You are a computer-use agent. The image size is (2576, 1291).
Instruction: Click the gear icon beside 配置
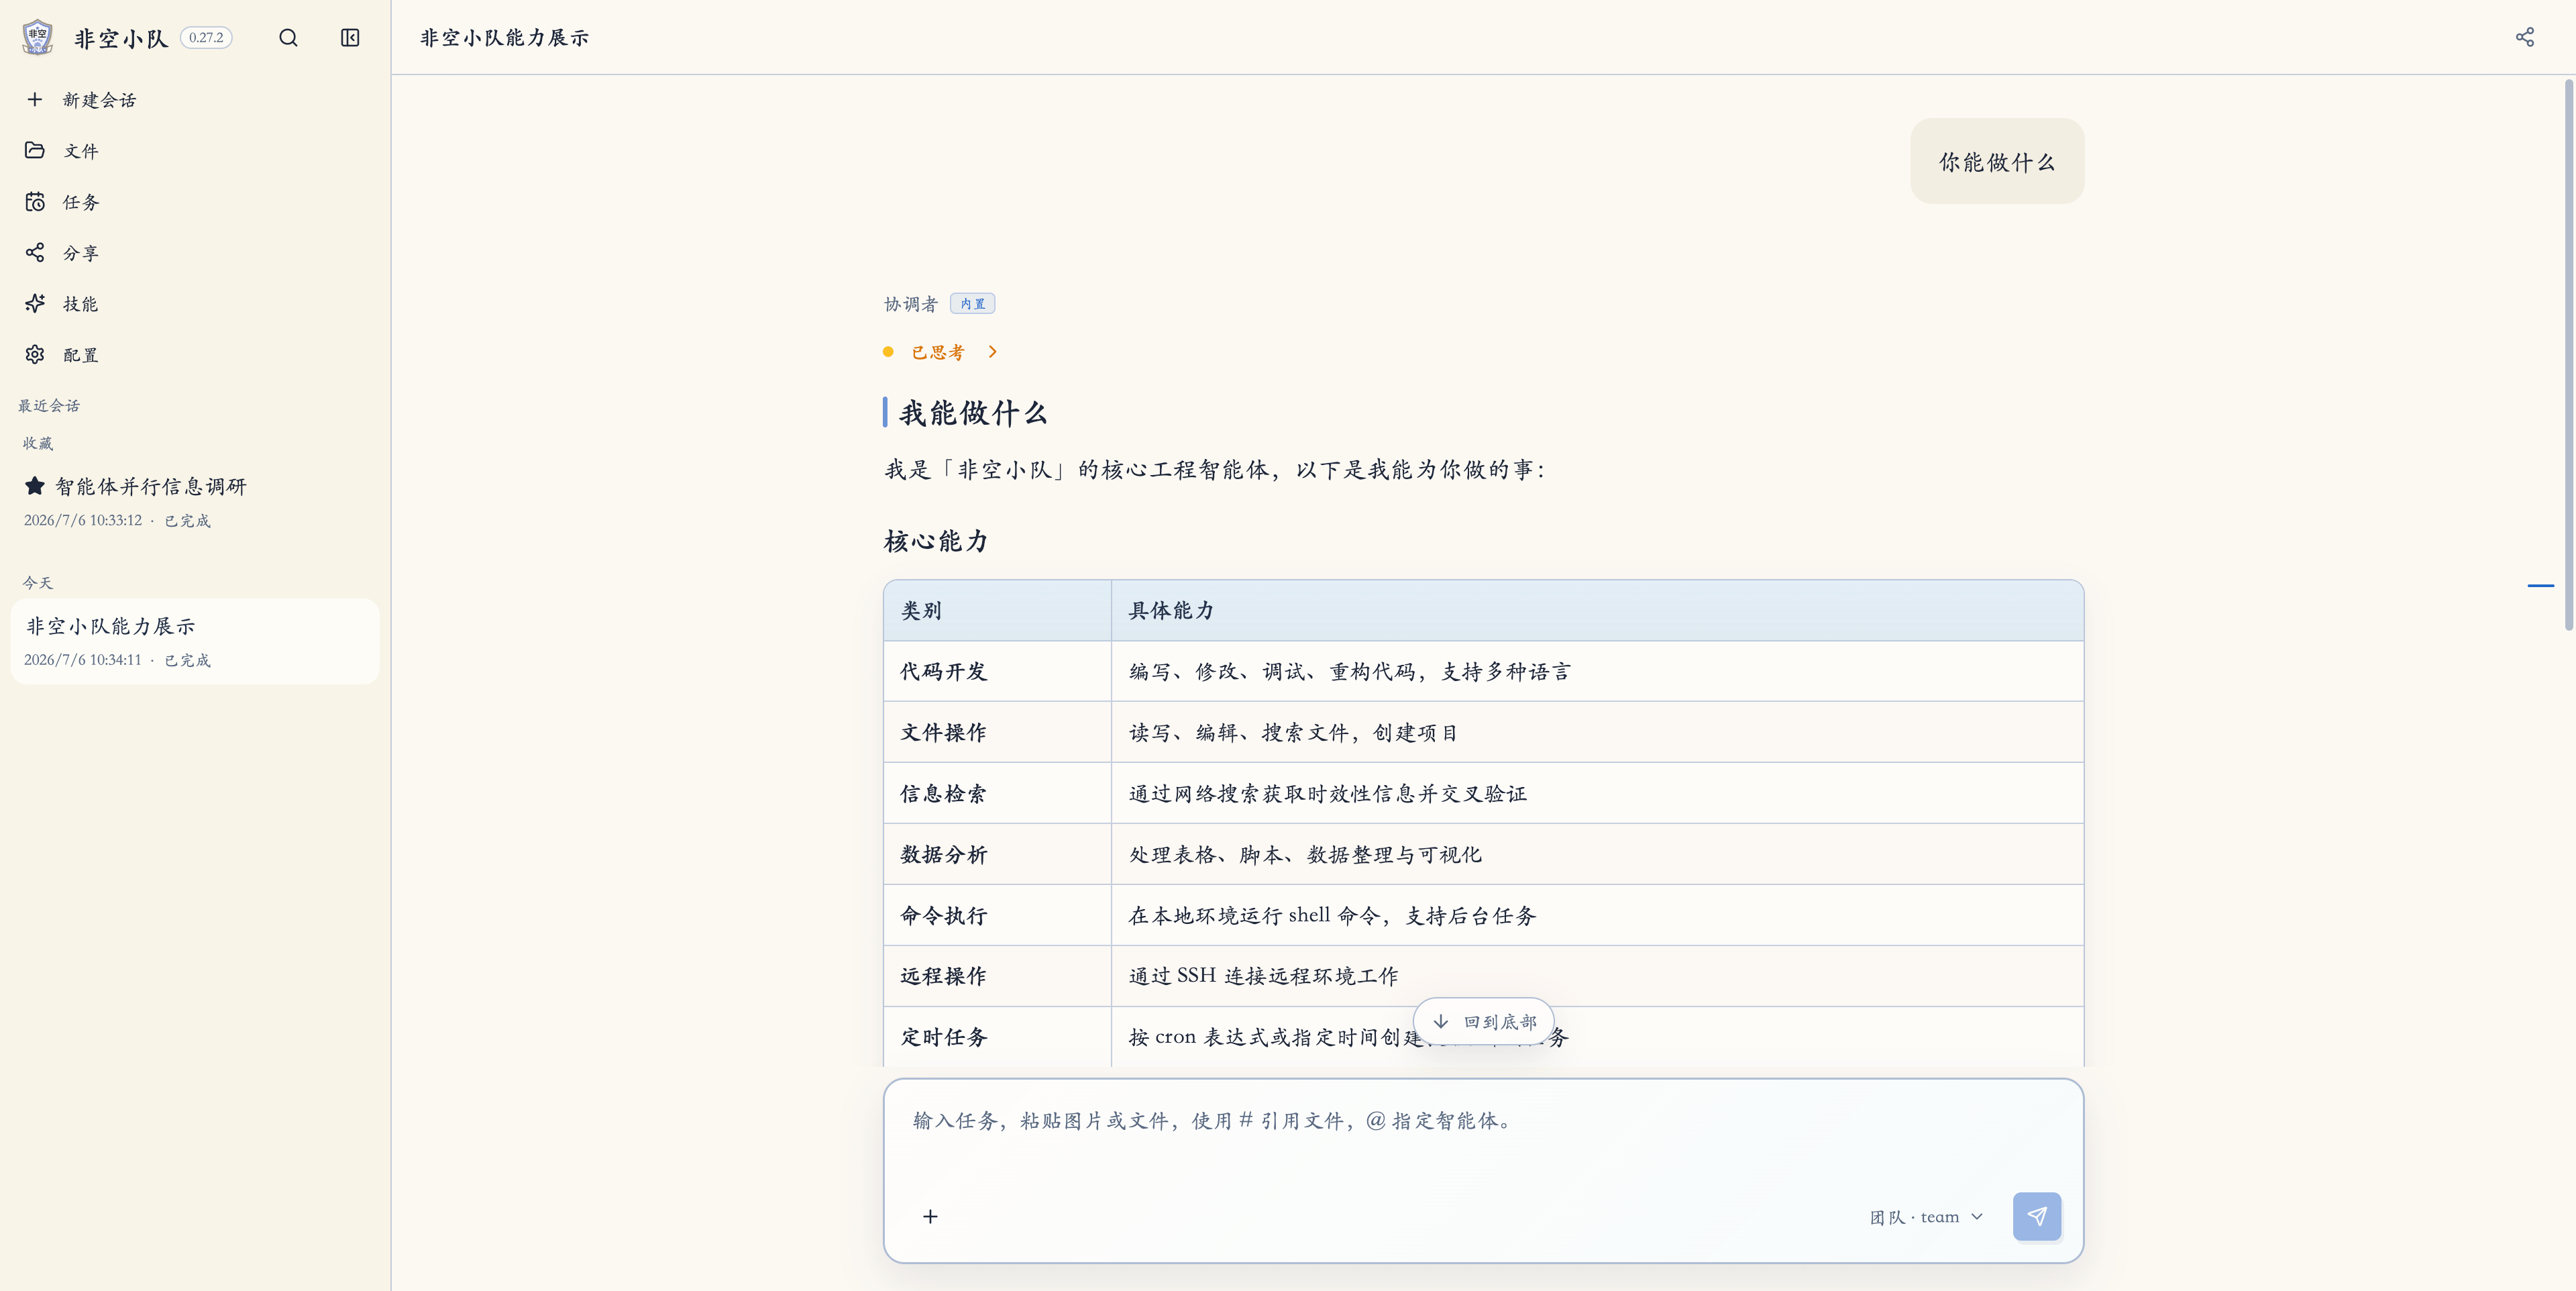[x=35, y=354]
